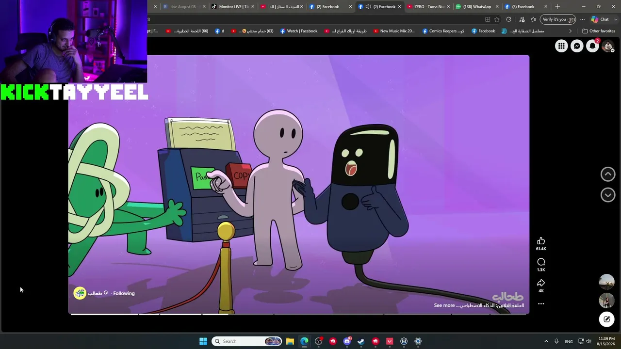Image resolution: width=621 pixels, height=349 pixels.
Task: Open the Settings gear on the taskbar
Action: coord(418,341)
